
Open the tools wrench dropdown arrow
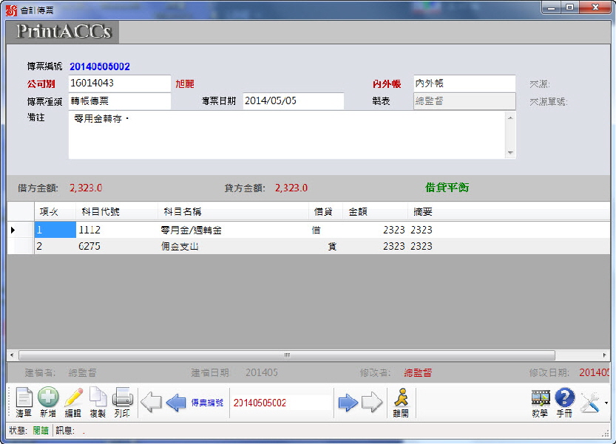[x=606, y=403]
